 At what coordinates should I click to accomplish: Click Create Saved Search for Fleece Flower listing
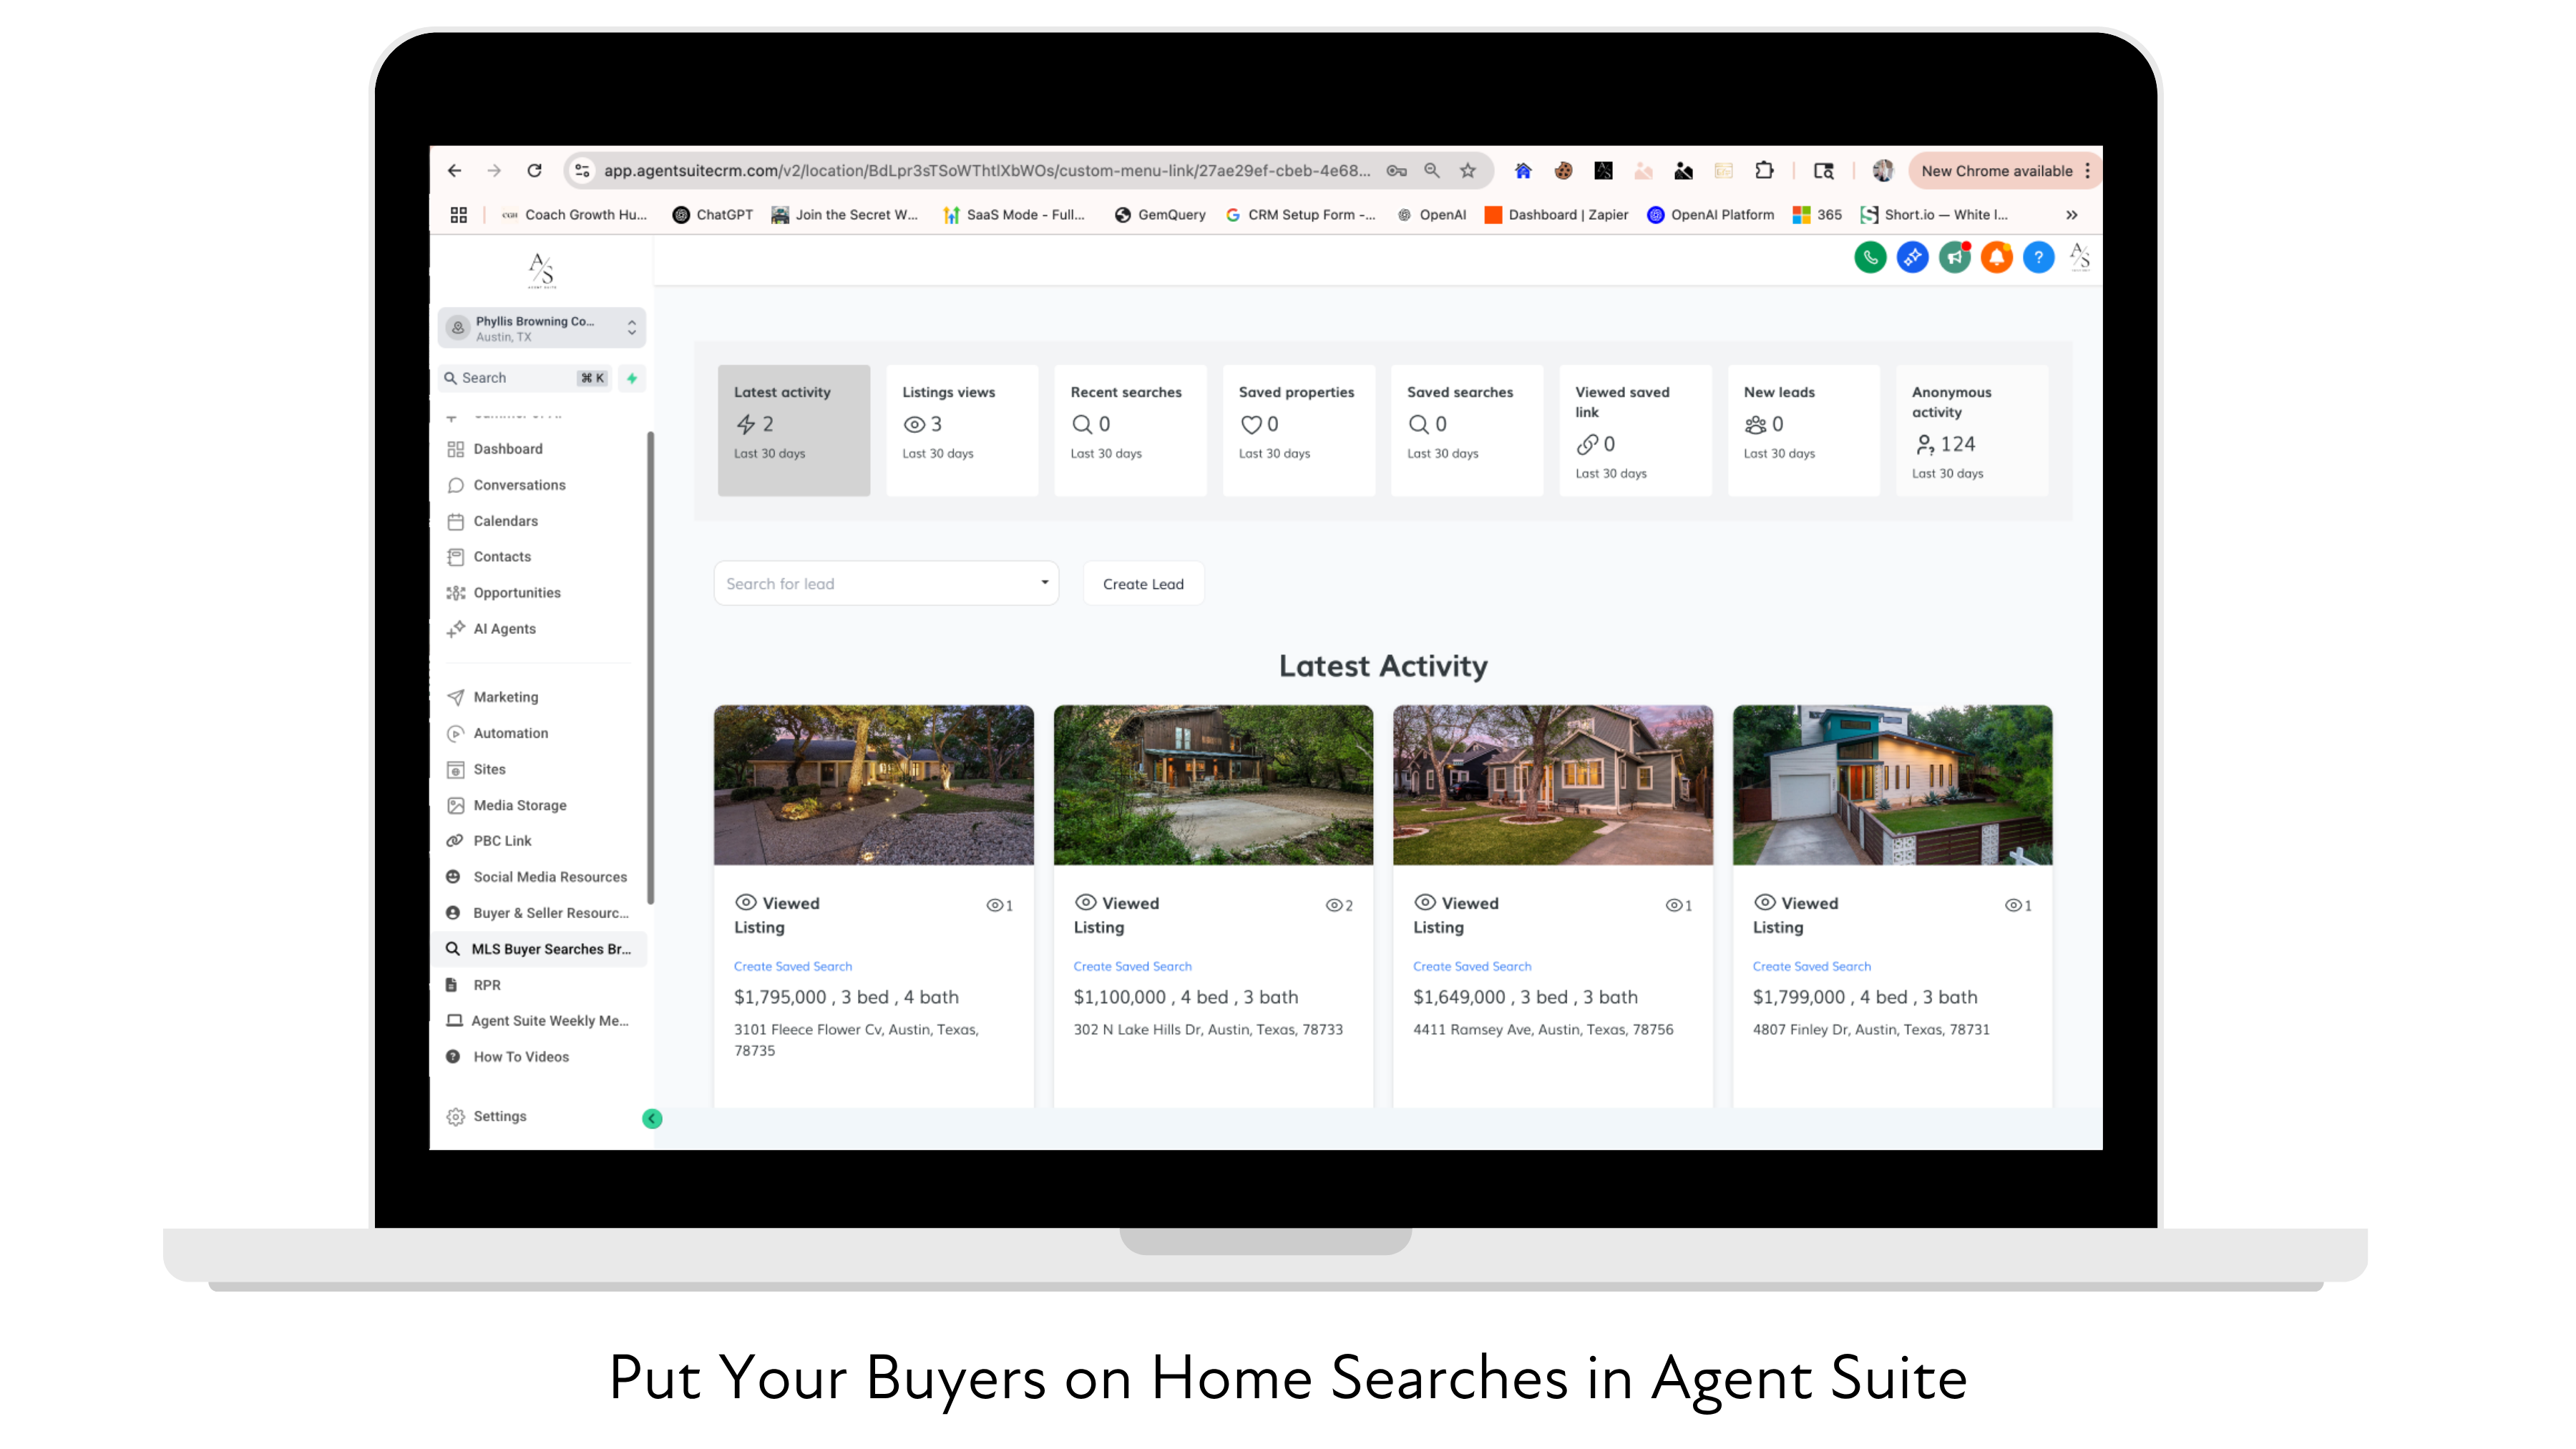tap(793, 966)
